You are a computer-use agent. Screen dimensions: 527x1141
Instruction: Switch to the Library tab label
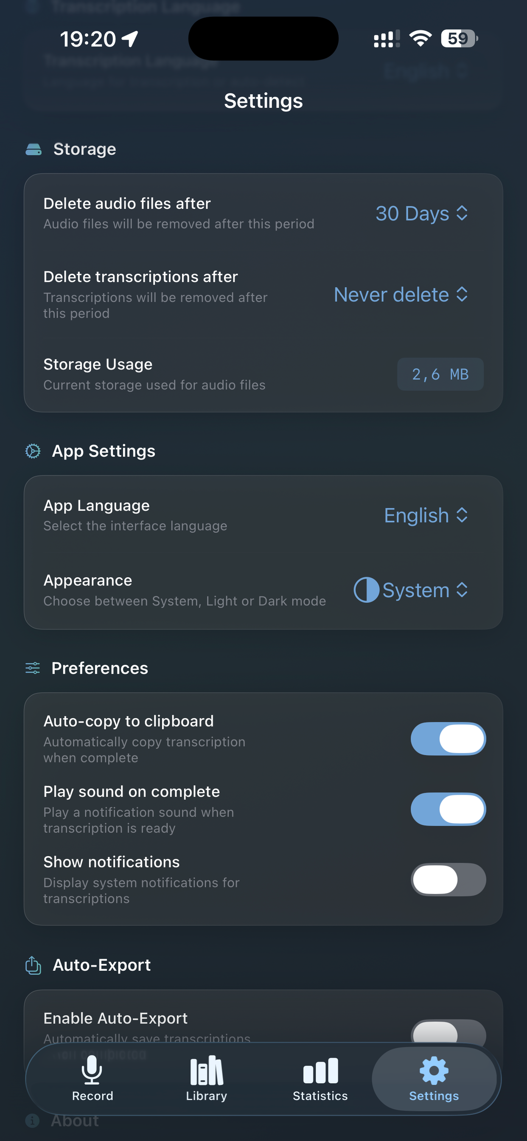pyautogui.click(x=206, y=1096)
